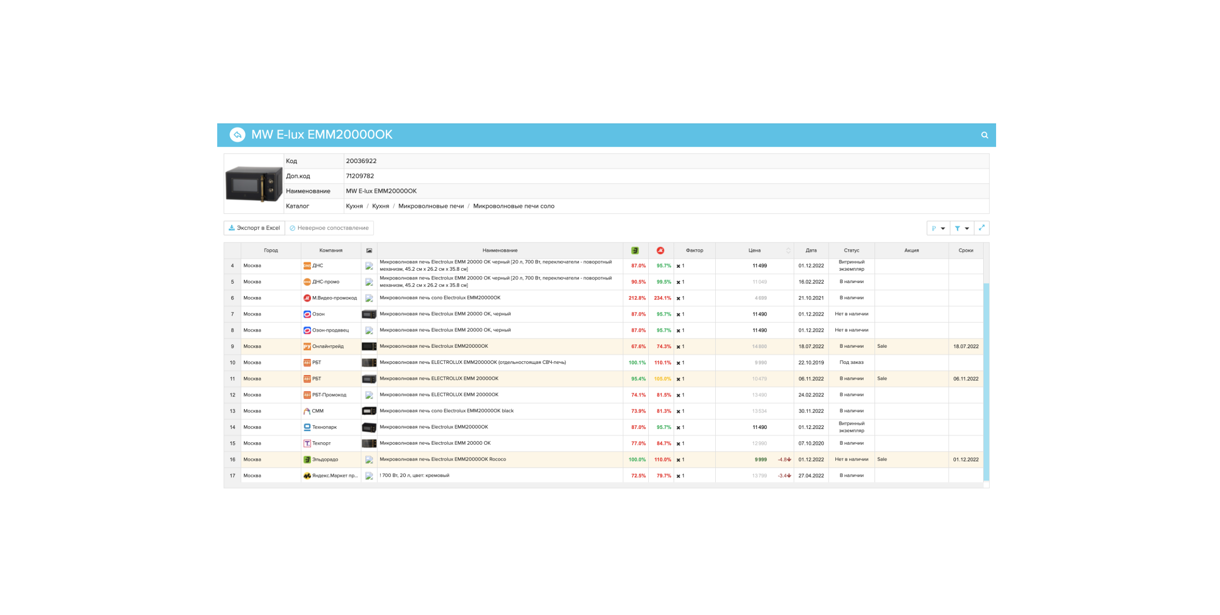Click Под заказ status in row 10
The height and width of the screenshot is (615, 1220).
click(851, 362)
